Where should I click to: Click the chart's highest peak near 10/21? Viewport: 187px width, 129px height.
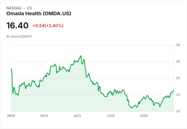[x=81, y=56]
